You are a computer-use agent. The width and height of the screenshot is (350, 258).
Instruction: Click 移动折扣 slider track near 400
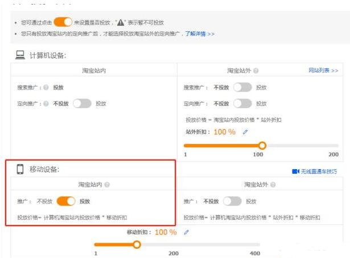pyautogui.click(x=256, y=244)
